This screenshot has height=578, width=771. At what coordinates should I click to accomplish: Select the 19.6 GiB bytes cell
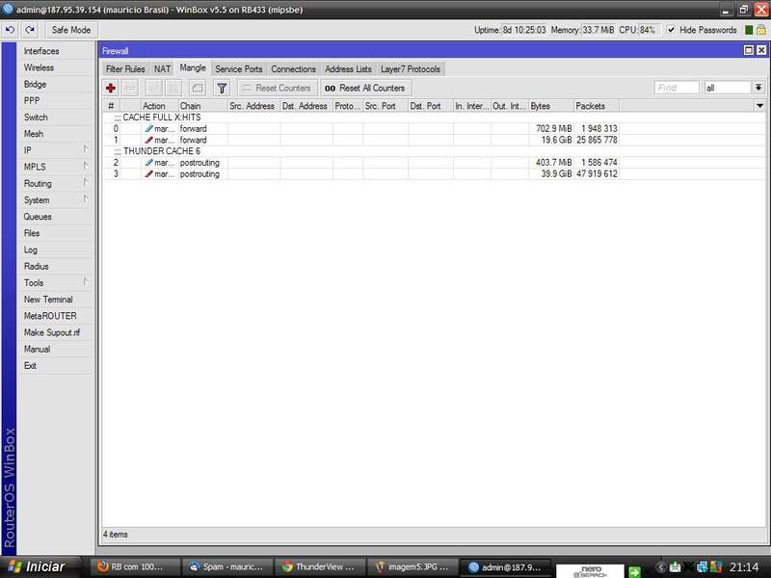(x=551, y=140)
